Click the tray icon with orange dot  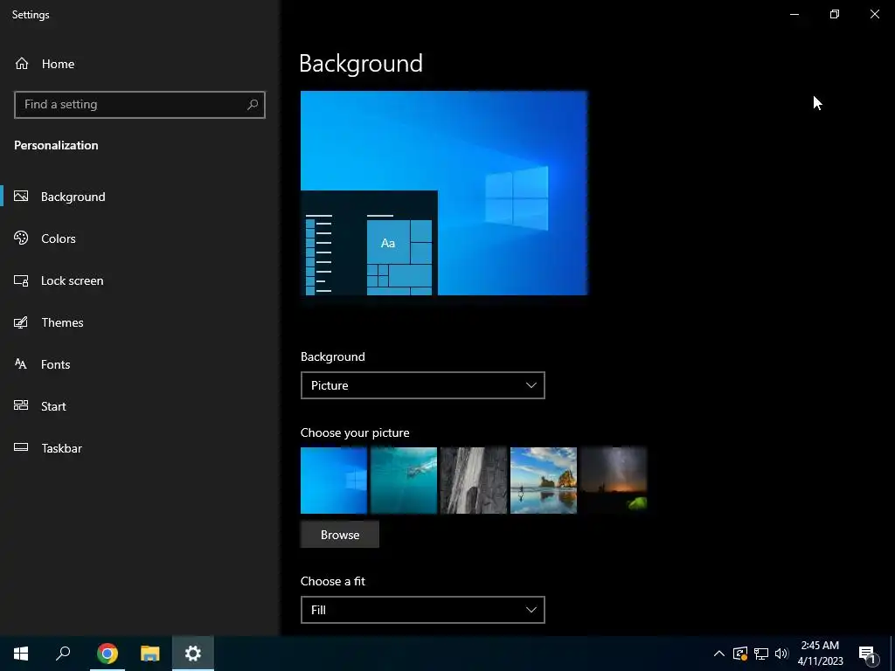point(740,654)
